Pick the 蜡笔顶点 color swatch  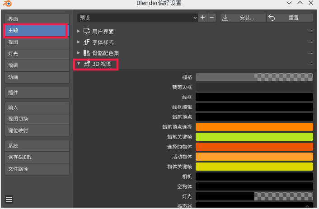click(x=254, y=117)
